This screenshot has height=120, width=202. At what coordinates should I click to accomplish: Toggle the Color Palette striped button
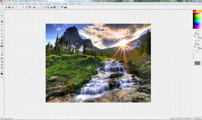(x=48, y=7)
